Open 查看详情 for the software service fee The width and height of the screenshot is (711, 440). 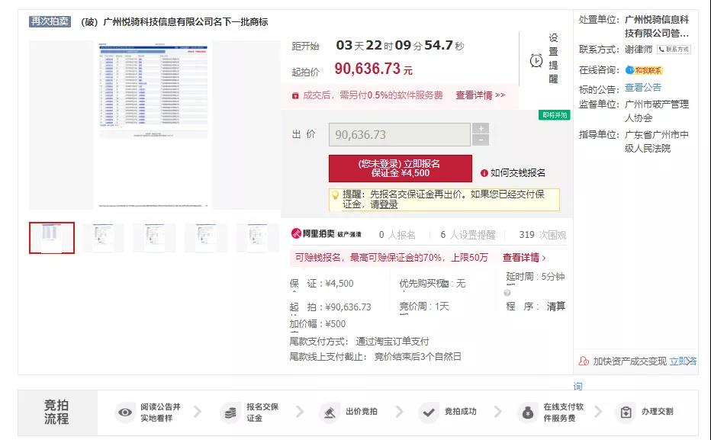coord(480,95)
